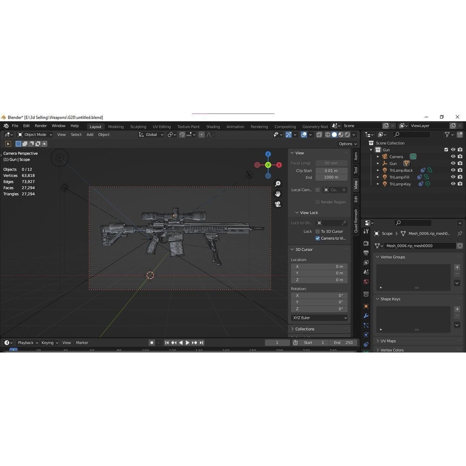Open Quad Remesh sidebar tab

tap(356, 221)
